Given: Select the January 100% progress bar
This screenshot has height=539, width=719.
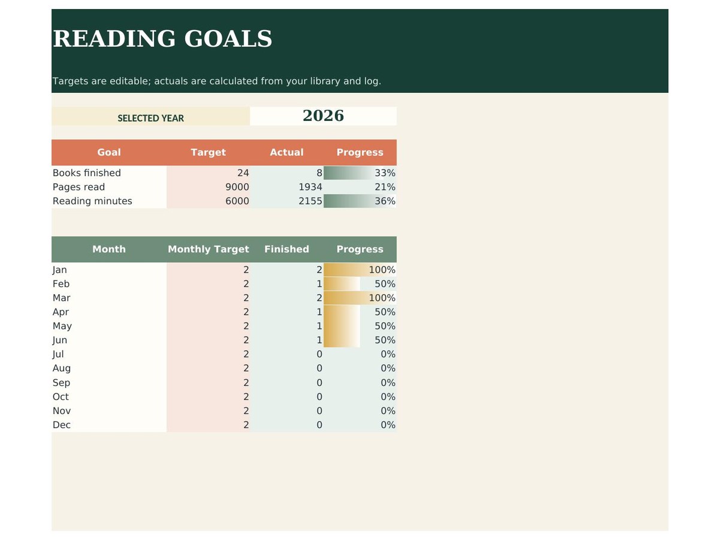Looking at the screenshot, I should point(360,270).
